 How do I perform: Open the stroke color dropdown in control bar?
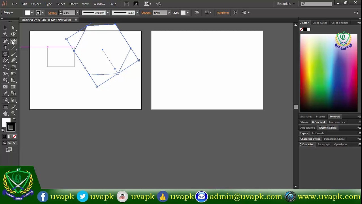pyautogui.click(x=43, y=13)
